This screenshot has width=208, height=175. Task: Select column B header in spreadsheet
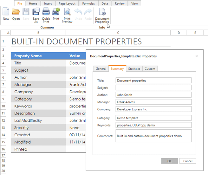(x=38, y=33)
